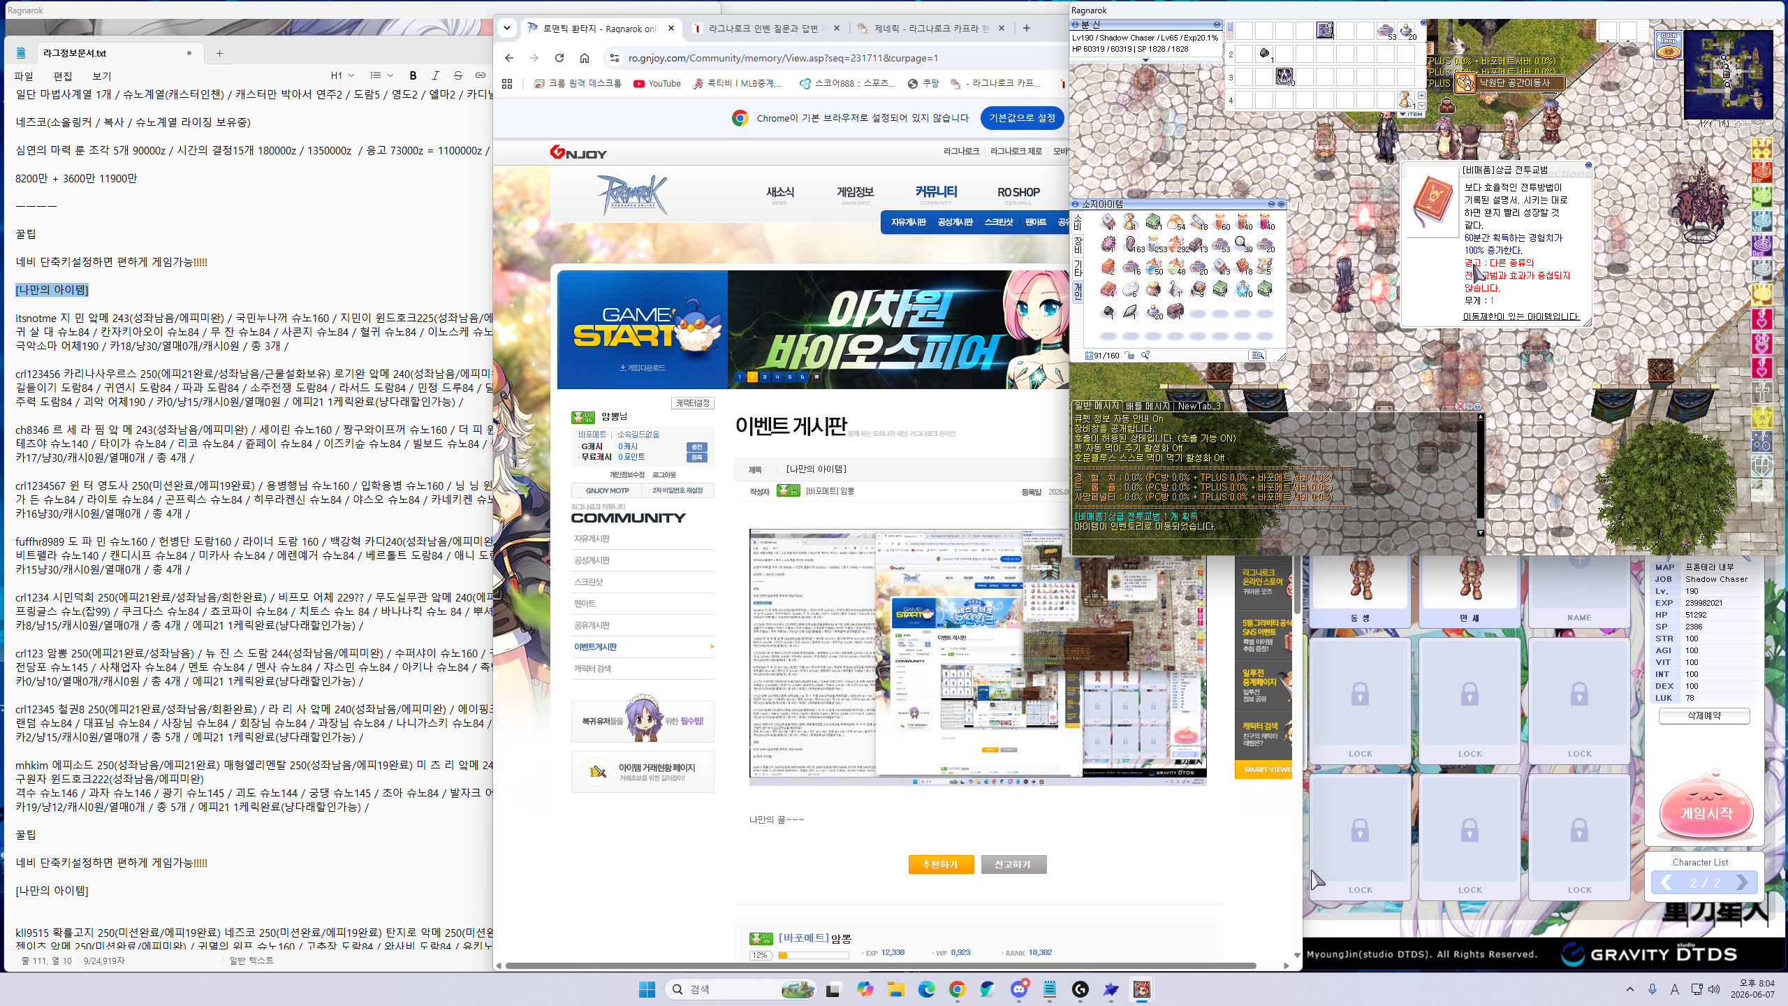This screenshot has height=1006, width=1788.
Task: Open the YouTube bookmark
Action: pos(657,83)
